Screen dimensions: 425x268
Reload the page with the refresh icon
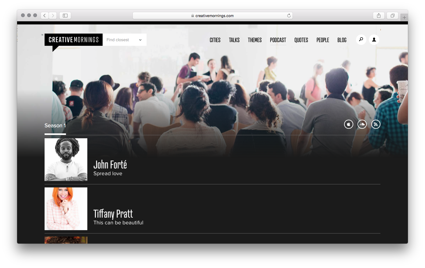(x=289, y=16)
